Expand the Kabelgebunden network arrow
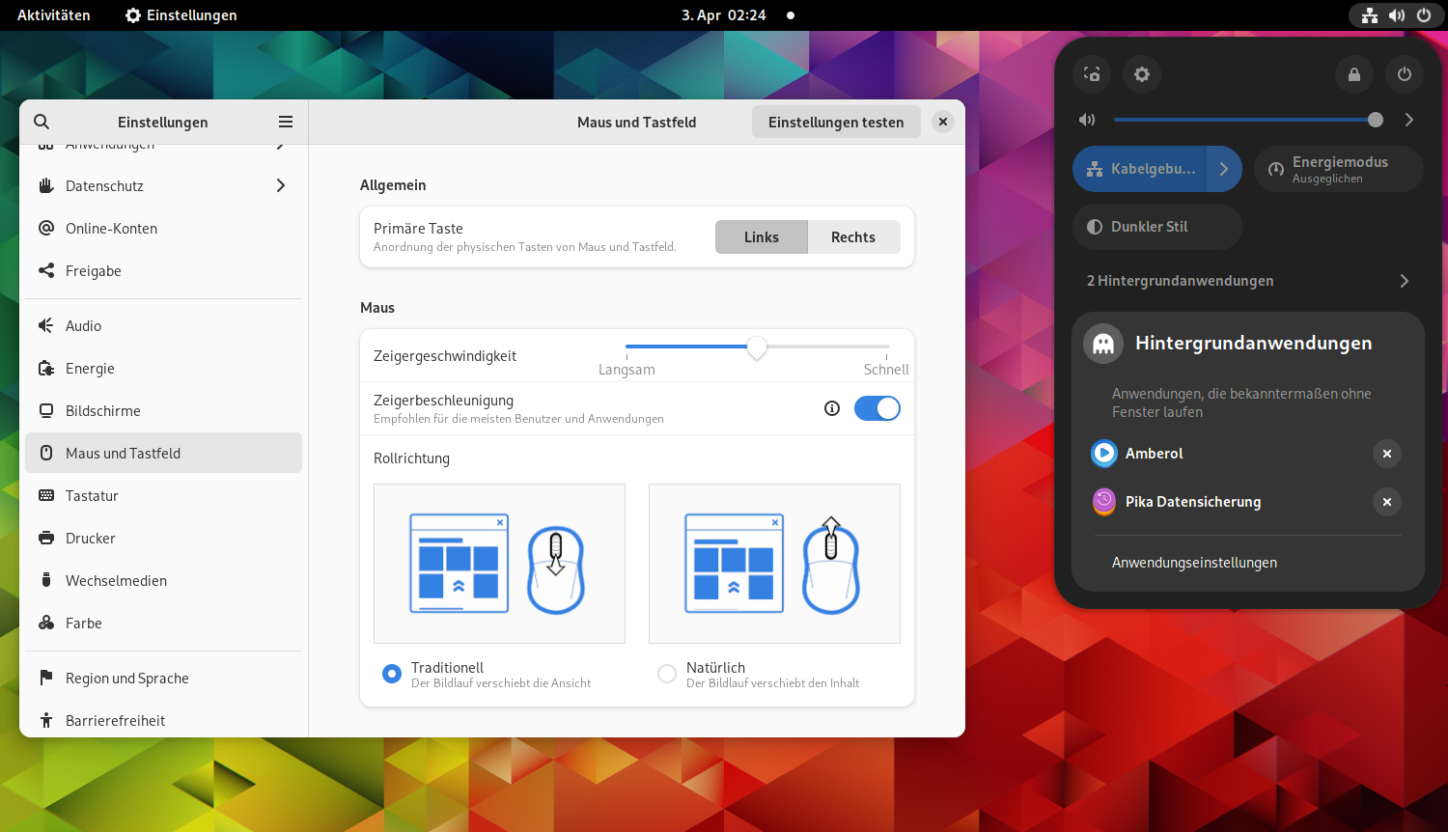The height and width of the screenshot is (832, 1448). 1224,169
